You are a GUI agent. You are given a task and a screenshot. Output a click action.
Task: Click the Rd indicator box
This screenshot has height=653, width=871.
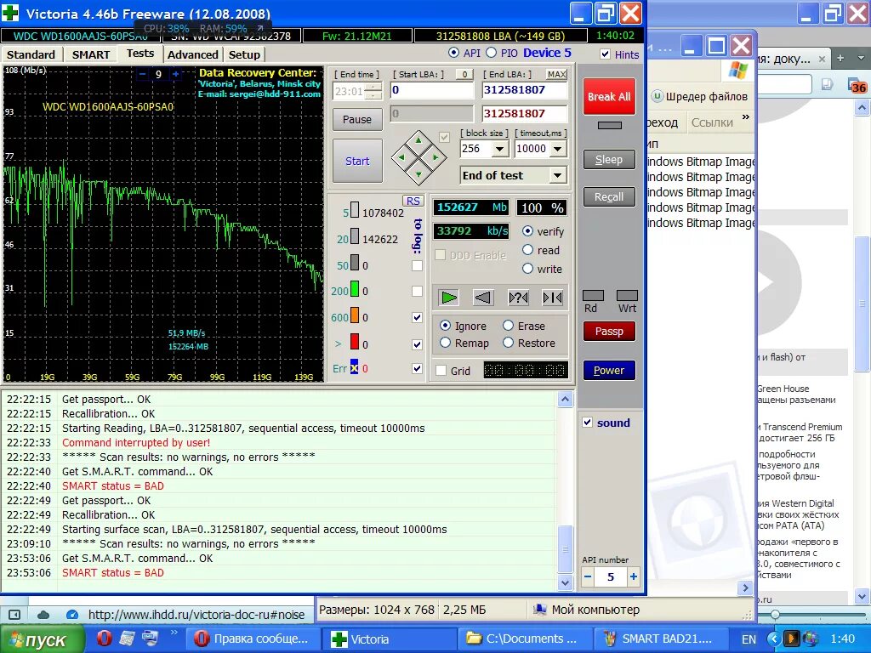tap(593, 295)
